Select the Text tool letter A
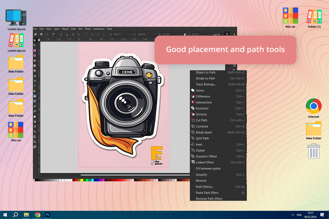The height and width of the screenshot is (219, 329). (35, 91)
